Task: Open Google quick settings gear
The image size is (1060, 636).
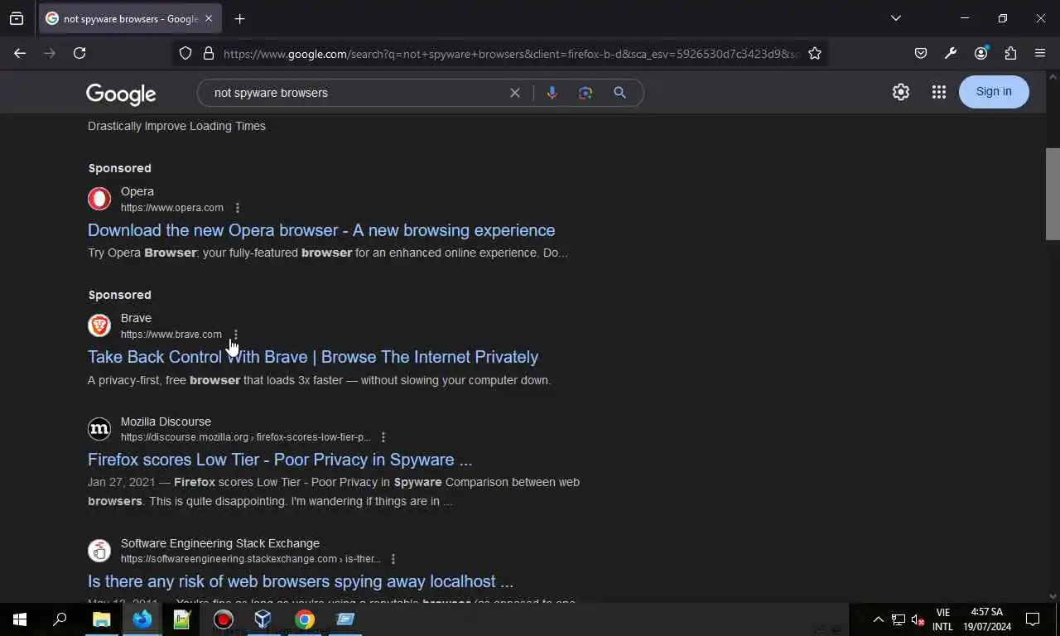Action: (901, 92)
